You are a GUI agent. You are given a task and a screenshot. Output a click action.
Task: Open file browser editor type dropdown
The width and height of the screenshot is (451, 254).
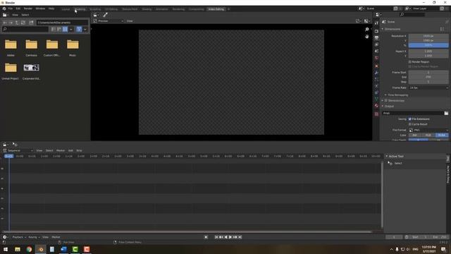6,15
